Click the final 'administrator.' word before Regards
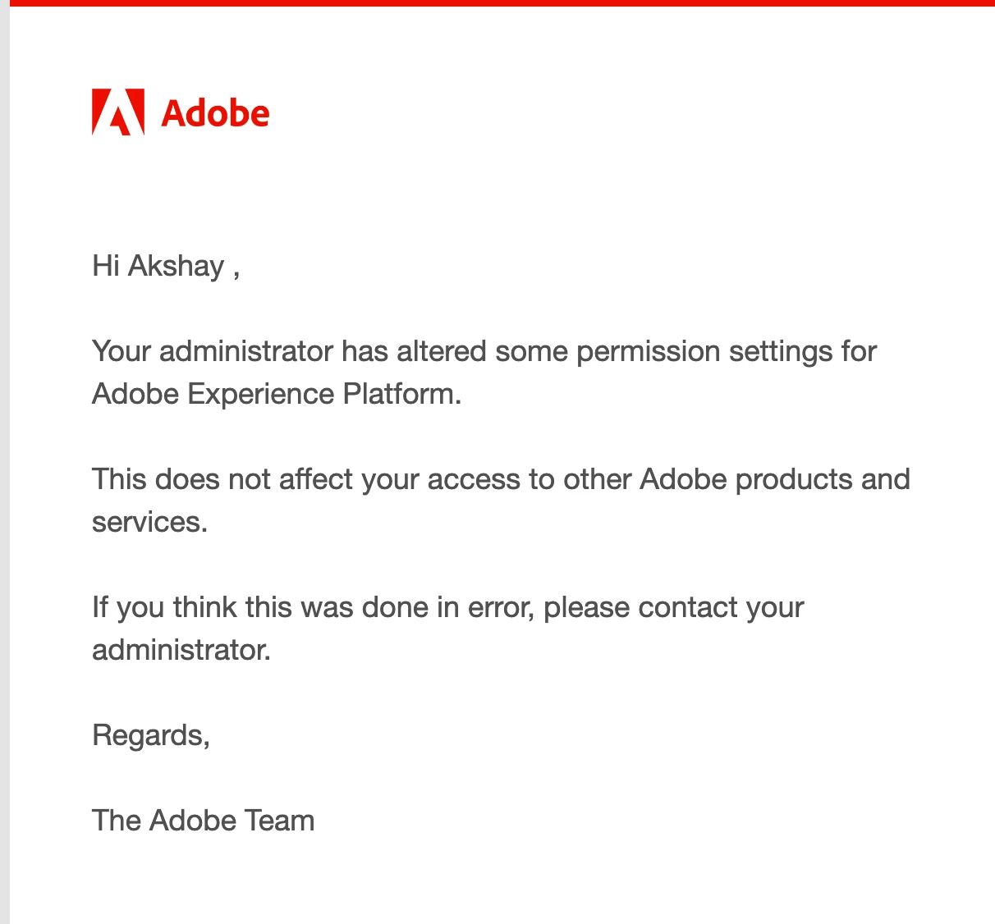This screenshot has height=924, width=995. 181,650
